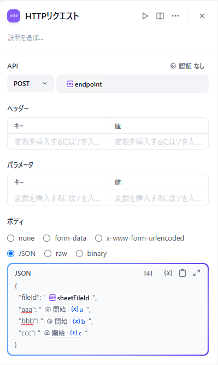
Task: Click the header key input cell
Action: tap(57, 141)
